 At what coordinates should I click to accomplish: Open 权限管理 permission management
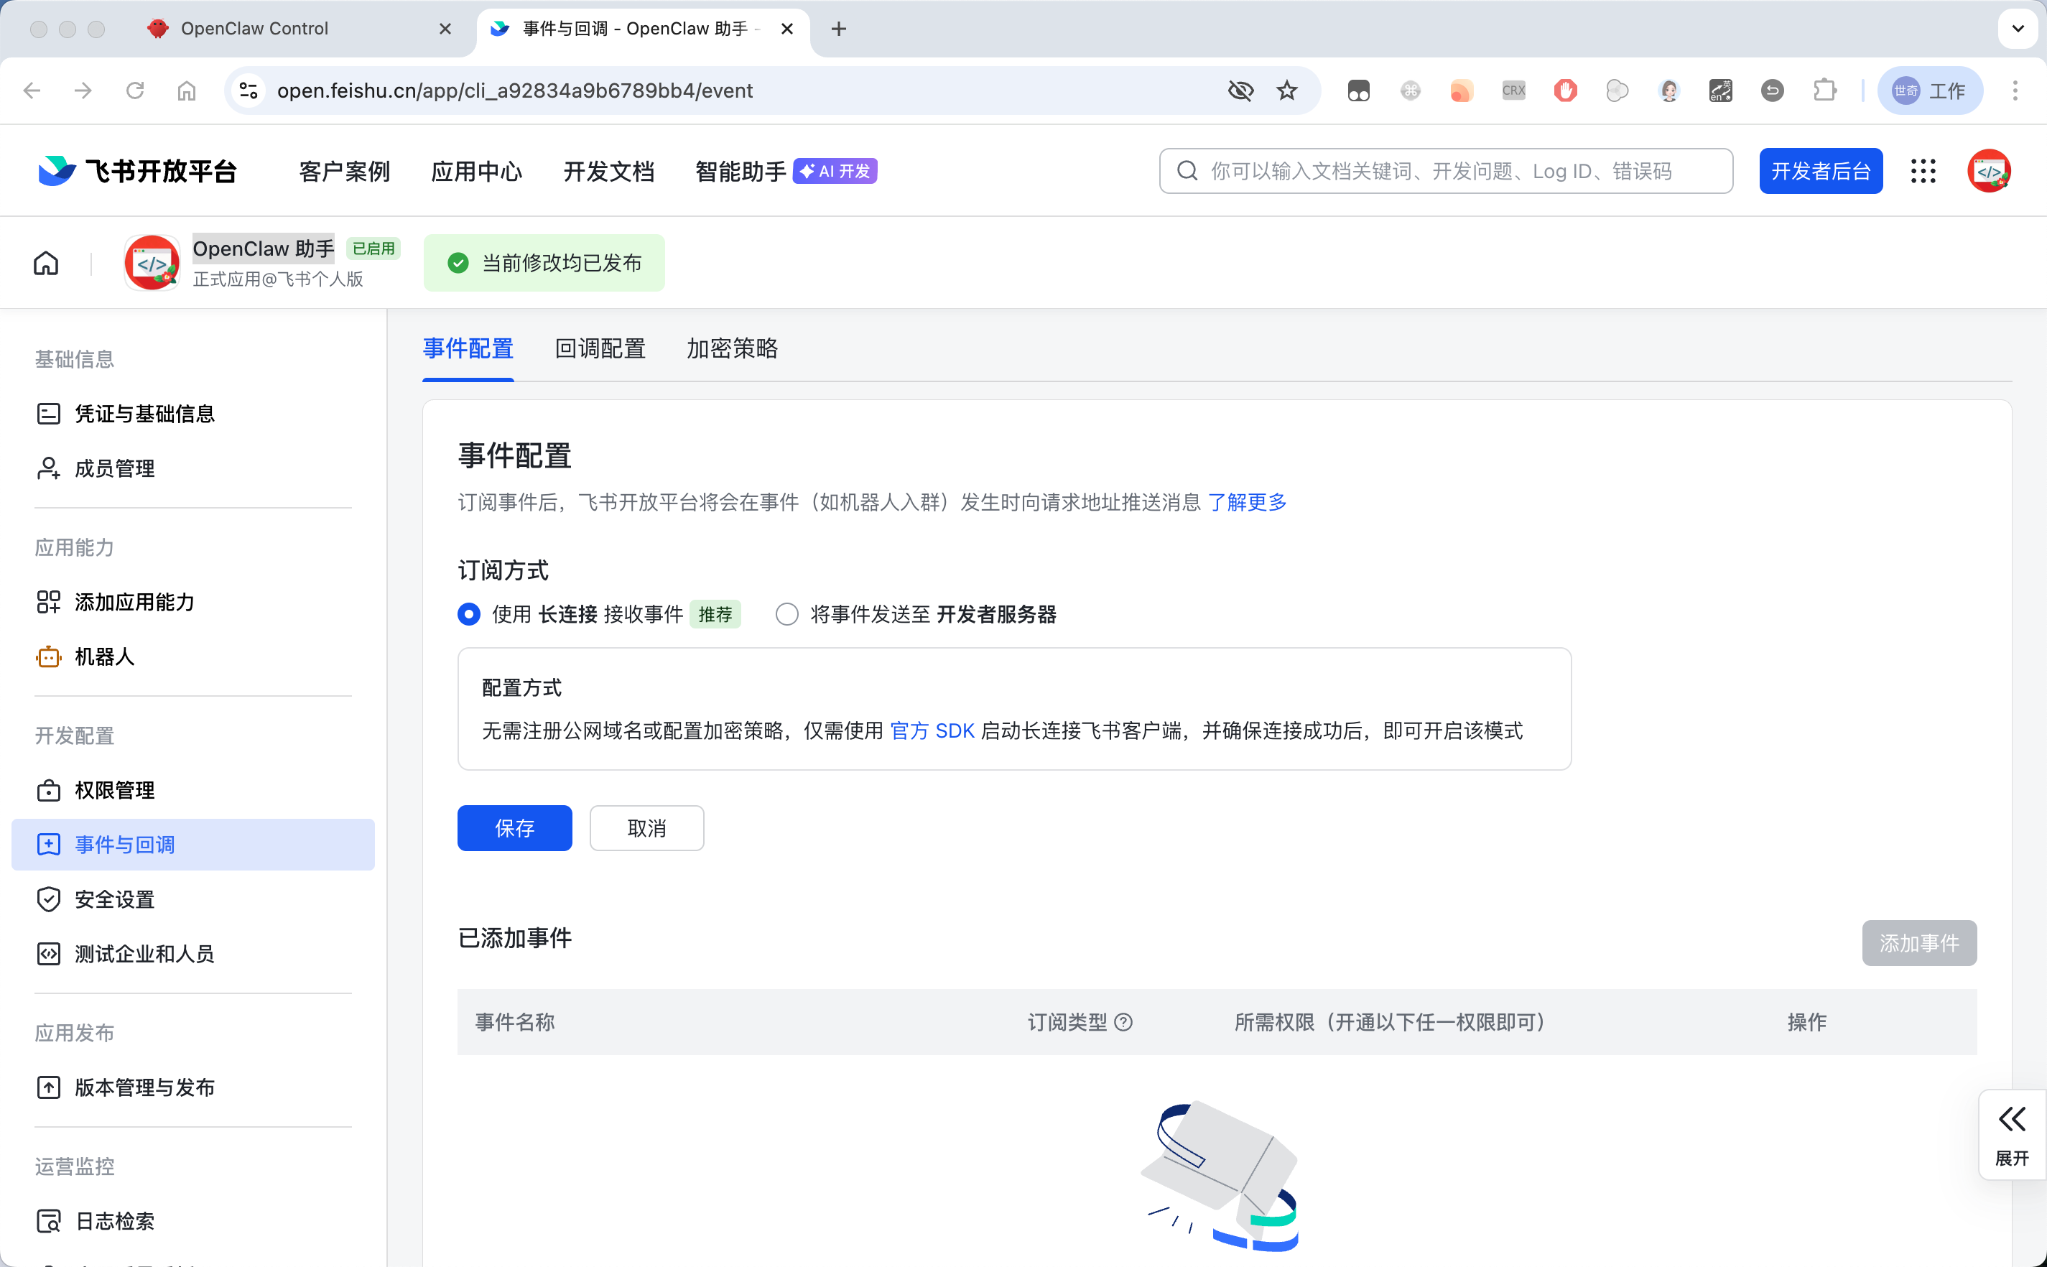113,789
